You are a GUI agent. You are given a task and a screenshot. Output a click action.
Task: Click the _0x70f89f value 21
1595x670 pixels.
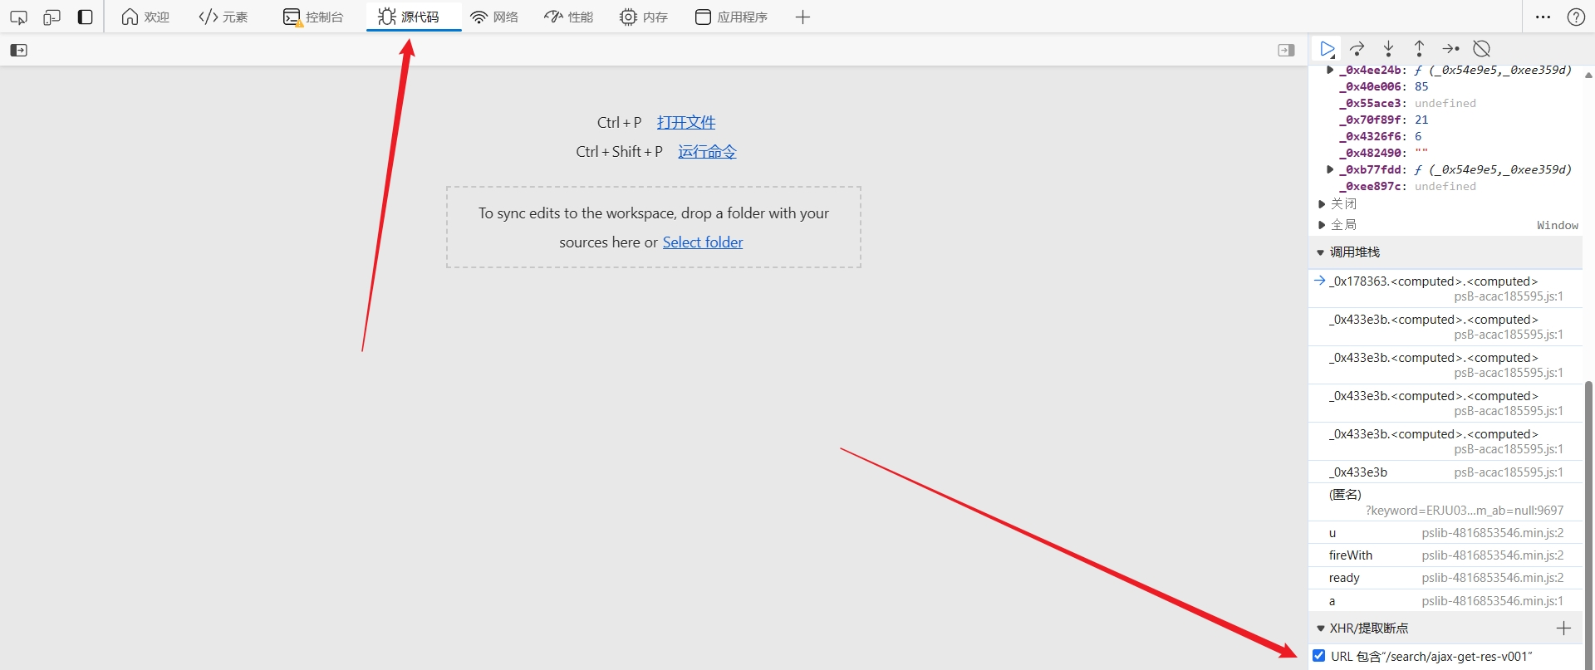pos(1421,120)
